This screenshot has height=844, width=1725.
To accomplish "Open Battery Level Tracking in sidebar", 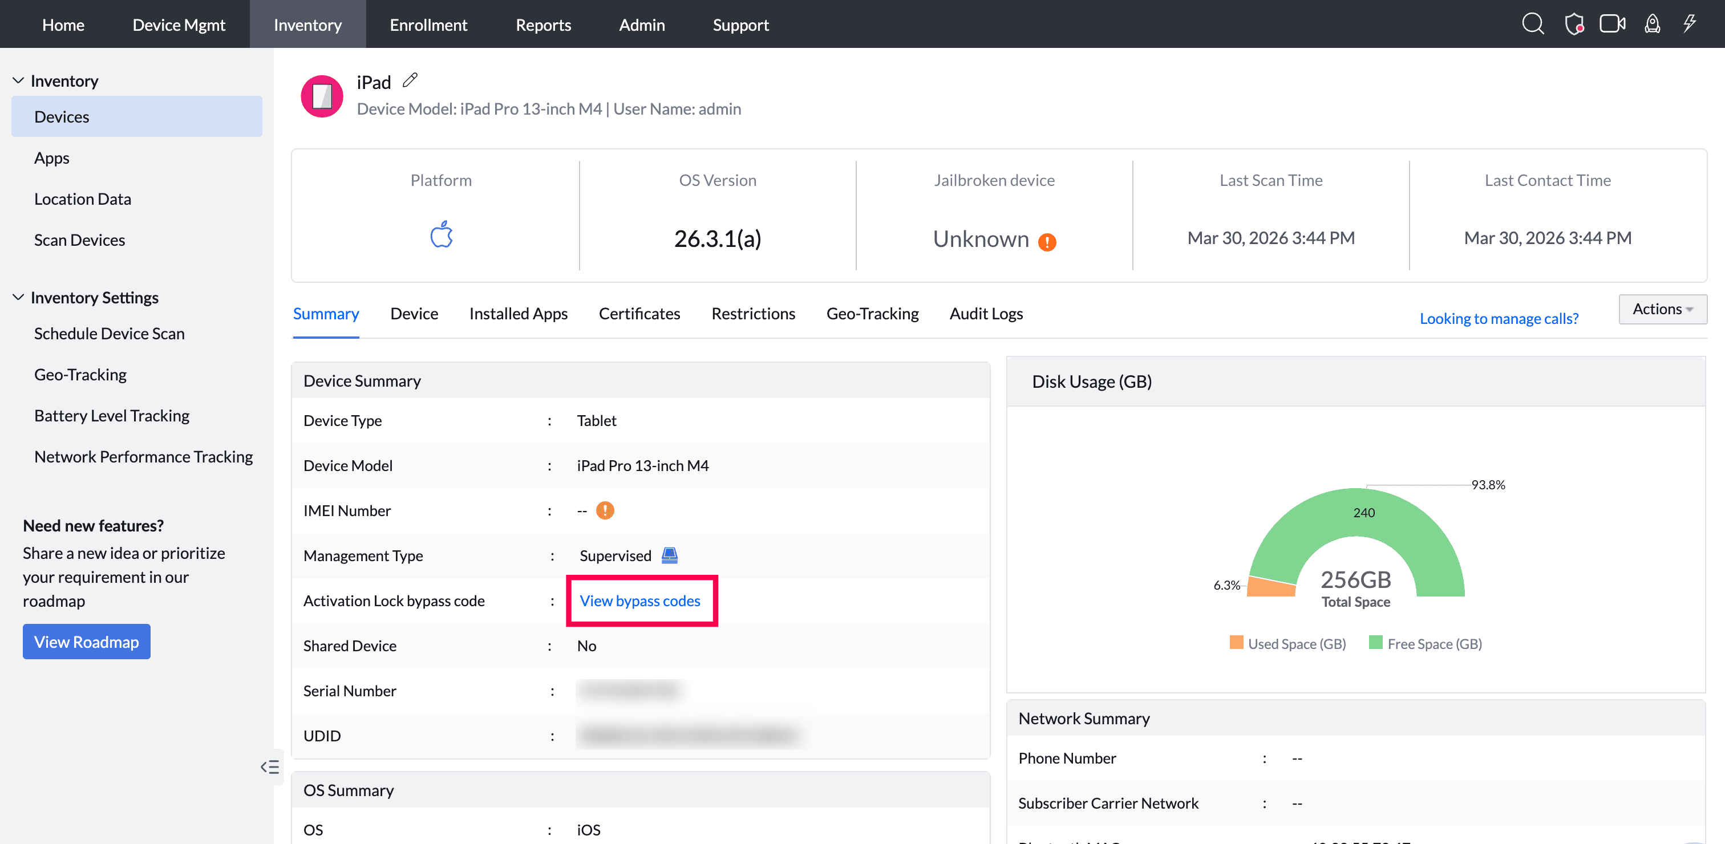I will point(111,416).
